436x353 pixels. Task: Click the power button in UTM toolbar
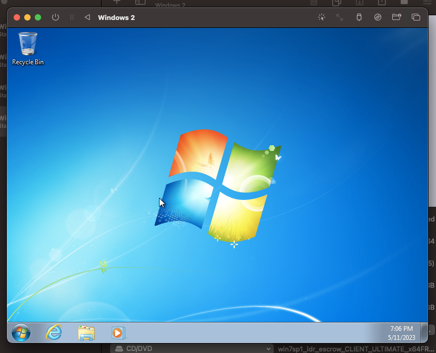point(55,17)
